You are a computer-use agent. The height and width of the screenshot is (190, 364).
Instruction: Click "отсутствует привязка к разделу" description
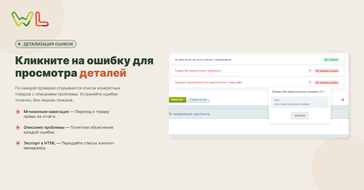[x=292, y=104]
